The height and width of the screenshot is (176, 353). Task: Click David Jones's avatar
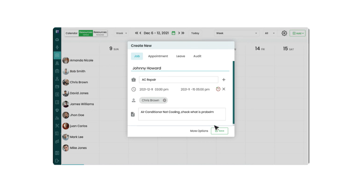tap(66, 93)
